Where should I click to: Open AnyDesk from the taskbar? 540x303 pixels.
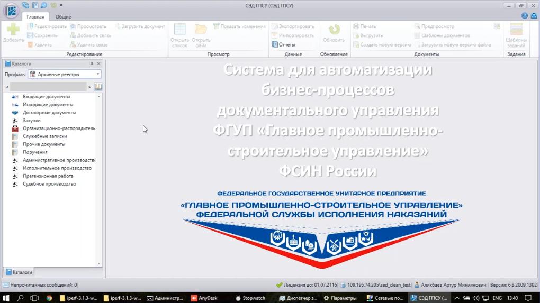tap(204, 298)
